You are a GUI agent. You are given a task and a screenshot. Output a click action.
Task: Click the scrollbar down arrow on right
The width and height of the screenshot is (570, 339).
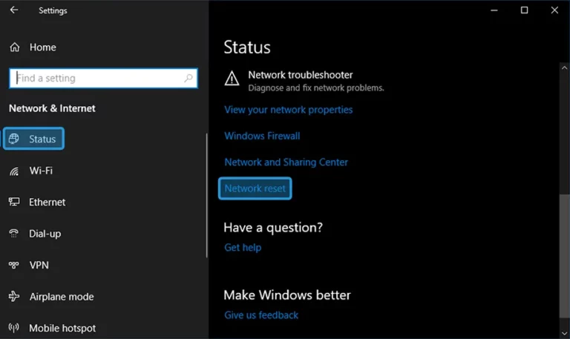pyautogui.click(x=564, y=333)
